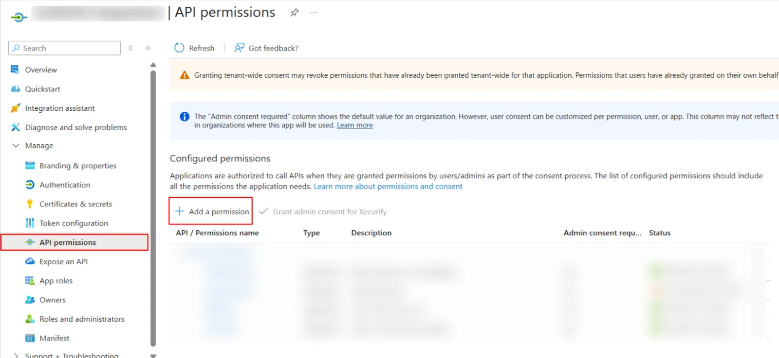The width and height of the screenshot is (779, 358).
Task: Click the Got feedback megaphone icon
Action: [238, 48]
